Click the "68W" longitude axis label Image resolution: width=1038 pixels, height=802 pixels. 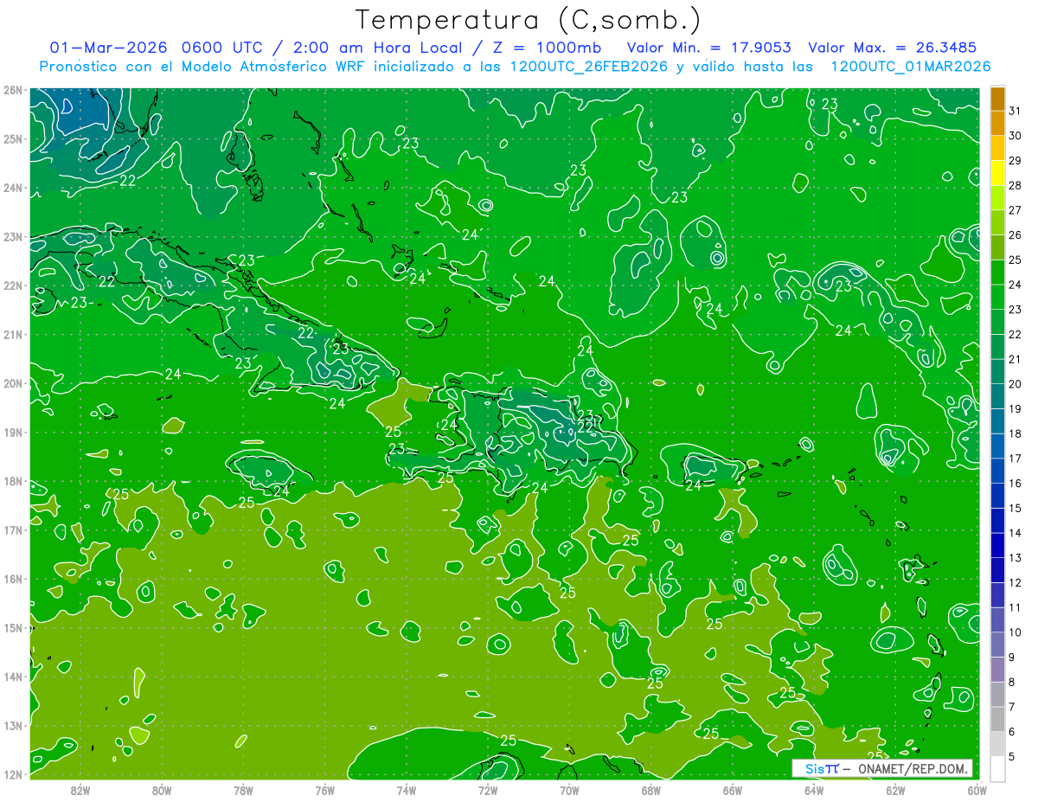coord(651,790)
